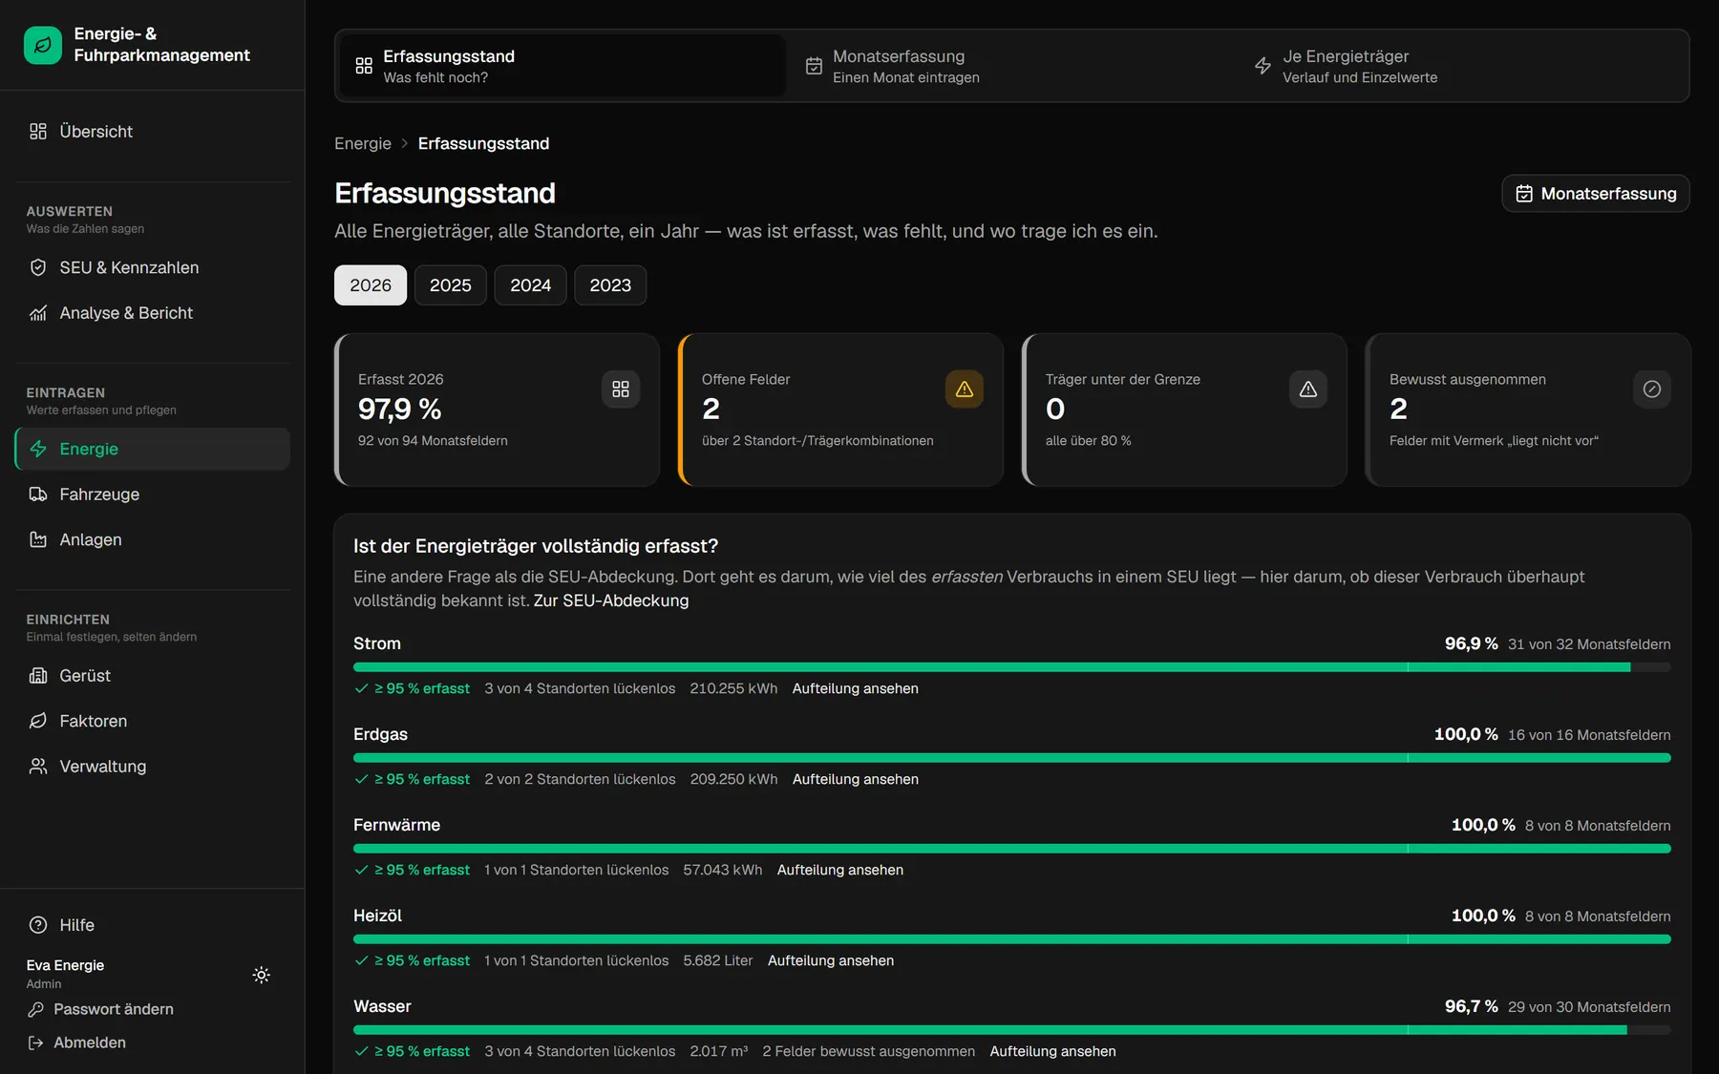Click Aufteilung ansehen for Fernwärme

[840, 870]
